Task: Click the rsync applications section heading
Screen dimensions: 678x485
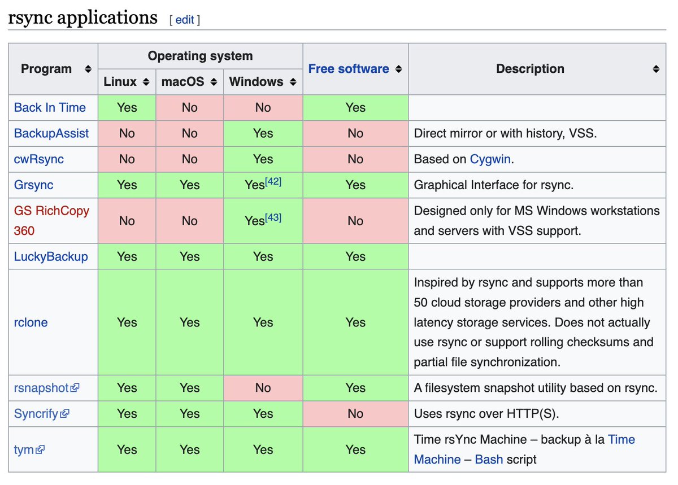Action: pyautogui.click(x=82, y=18)
